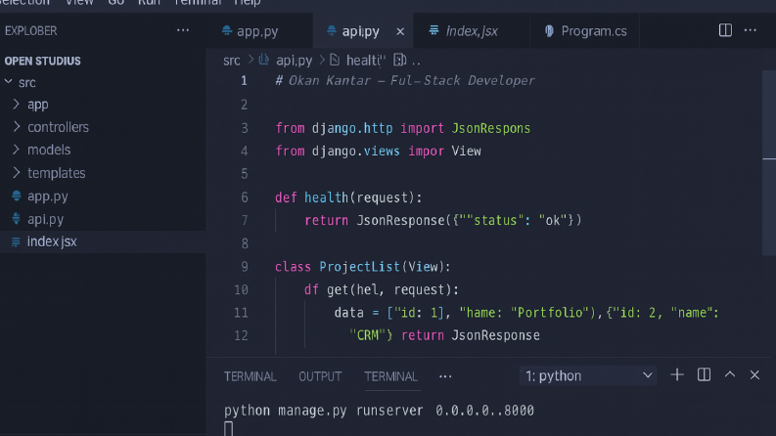Click the Python icon beside app.py in the tree
Viewport: 776px width, 436px height.
[17, 196]
